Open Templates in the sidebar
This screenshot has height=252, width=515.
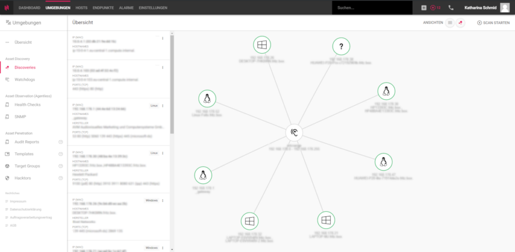24,154
